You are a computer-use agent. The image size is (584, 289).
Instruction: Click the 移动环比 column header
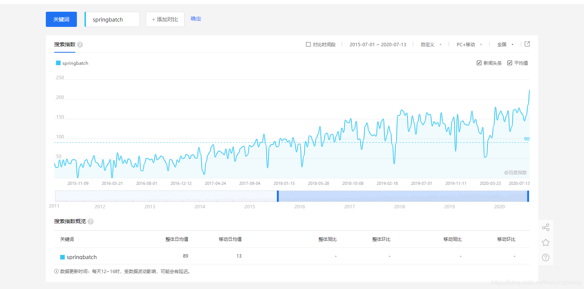tap(506, 239)
